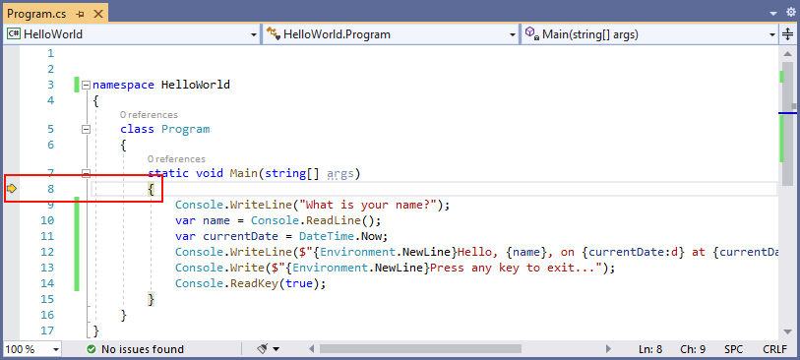Click the 'args' parameter on line 7
Image resolution: width=800 pixels, height=360 pixels.
tap(340, 174)
